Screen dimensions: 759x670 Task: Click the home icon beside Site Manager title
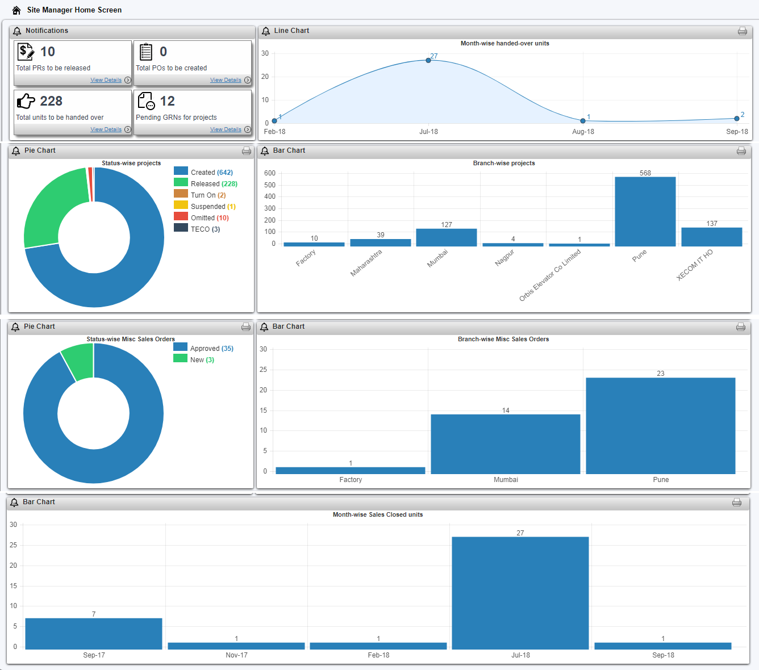[x=16, y=10]
